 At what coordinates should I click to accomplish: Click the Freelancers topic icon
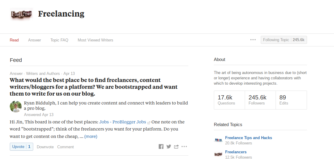218,154
